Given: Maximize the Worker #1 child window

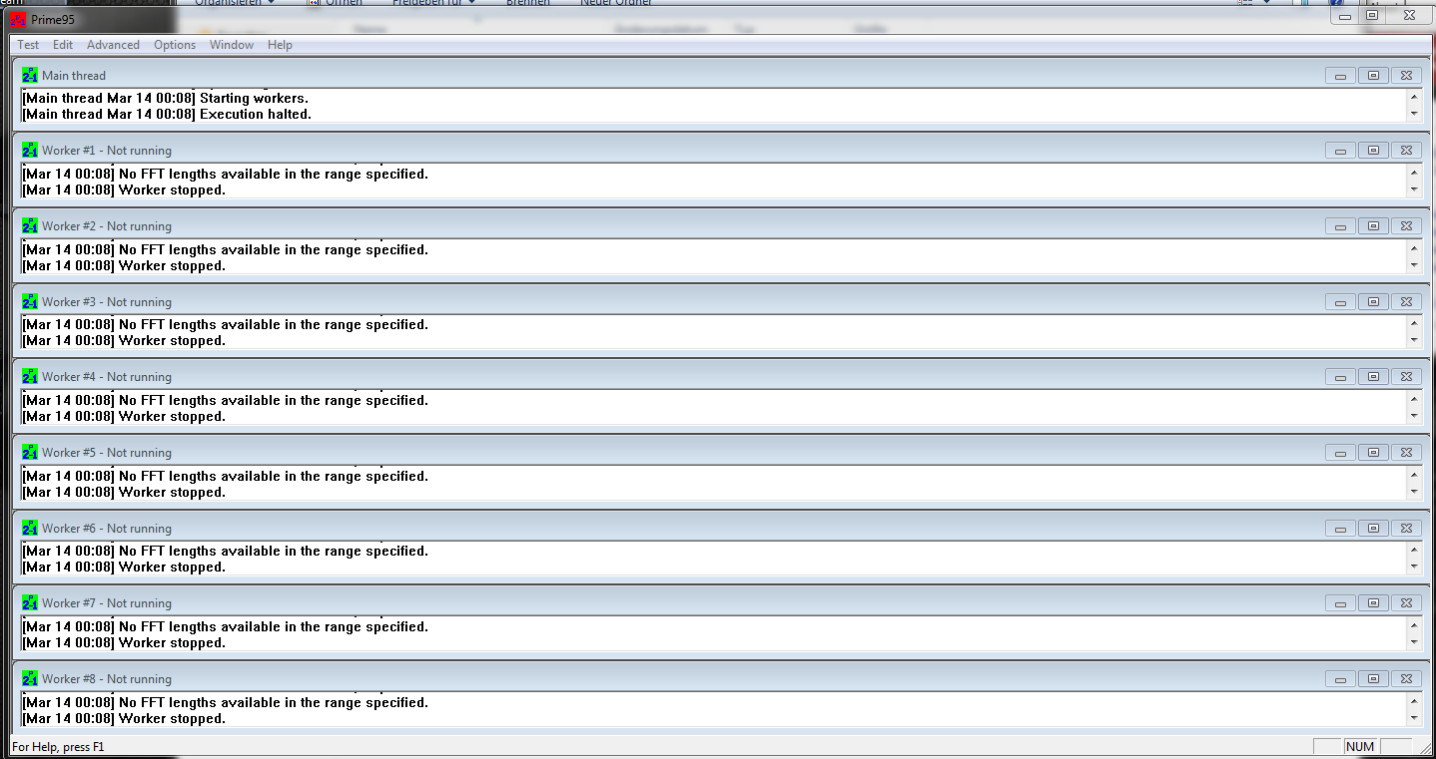Looking at the screenshot, I should tap(1373, 151).
